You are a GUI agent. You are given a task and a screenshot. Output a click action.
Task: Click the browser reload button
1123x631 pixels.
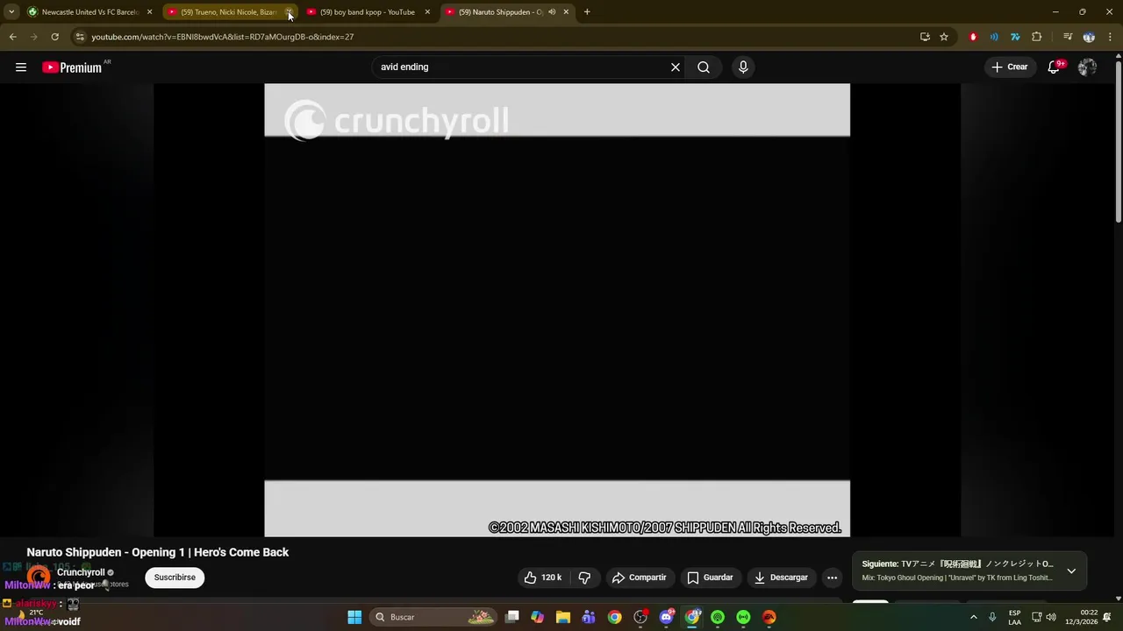tap(54, 37)
